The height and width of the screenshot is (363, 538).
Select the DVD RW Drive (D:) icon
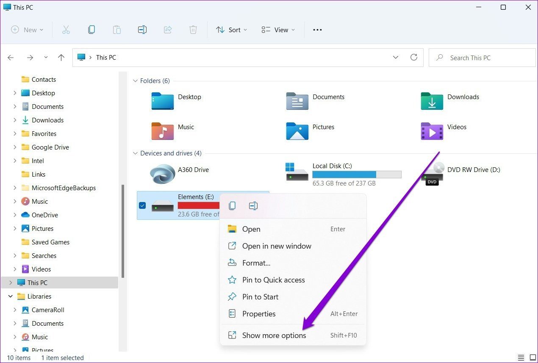tap(432, 174)
